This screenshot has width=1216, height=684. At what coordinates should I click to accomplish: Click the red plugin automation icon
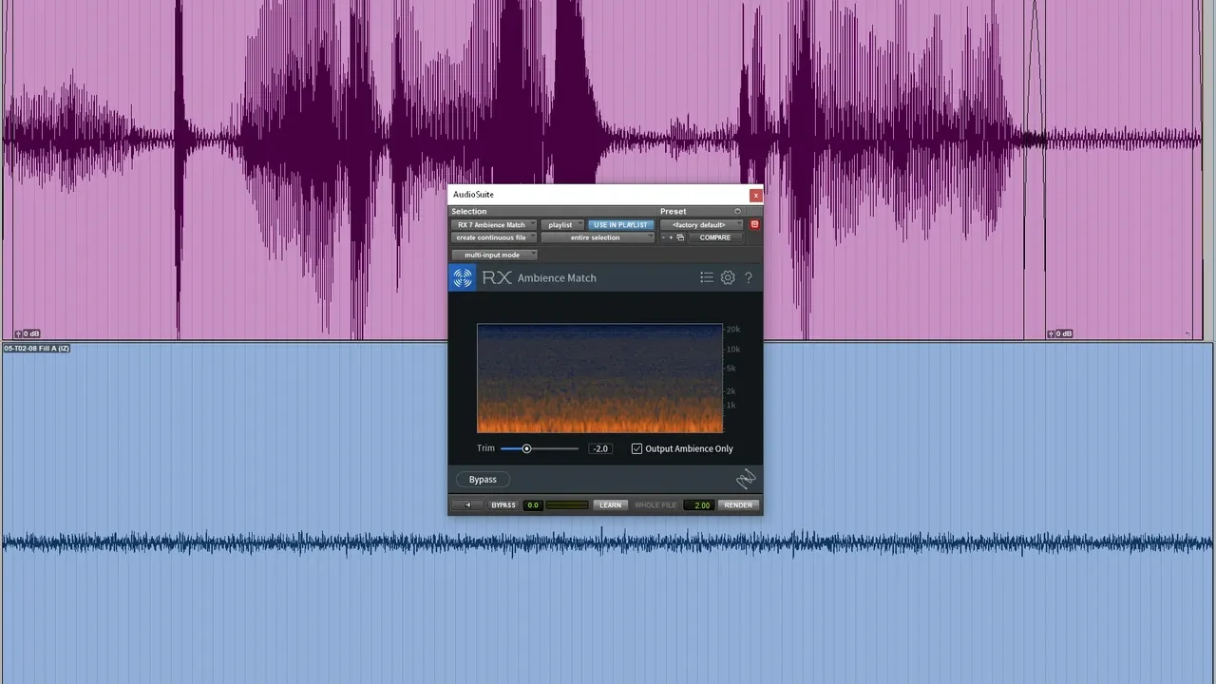click(754, 224)
